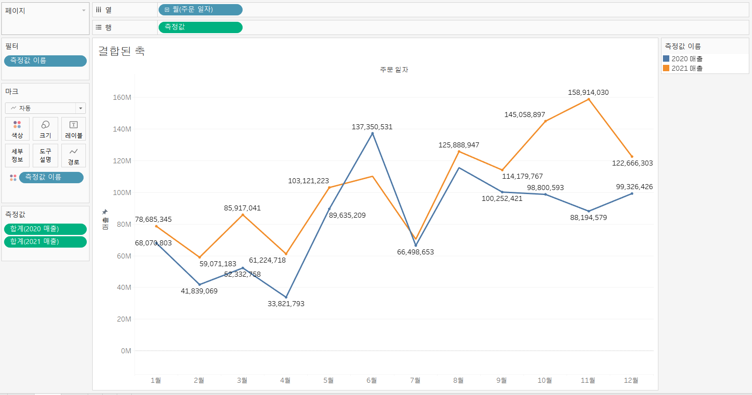752x395 pixels.
Task: Click the 88,194,579 data label
Action: pyautogui.click(x=588, y=217)
